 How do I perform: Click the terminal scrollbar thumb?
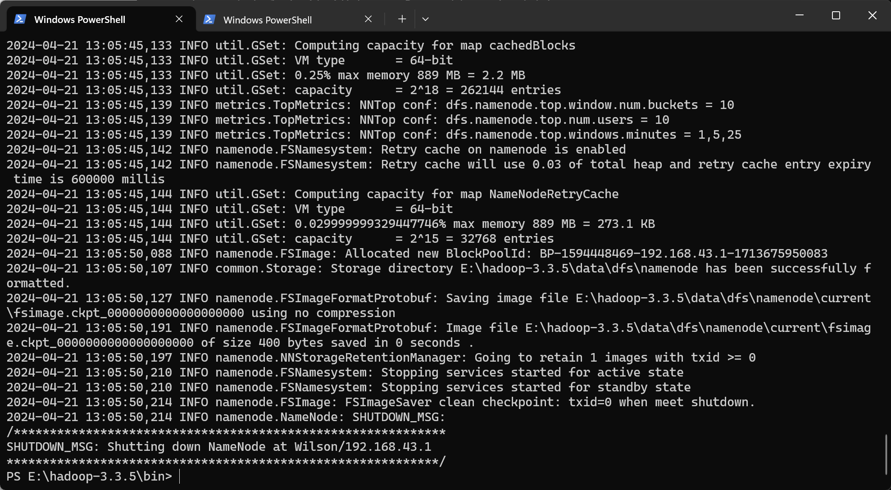[x=886, y=454]
